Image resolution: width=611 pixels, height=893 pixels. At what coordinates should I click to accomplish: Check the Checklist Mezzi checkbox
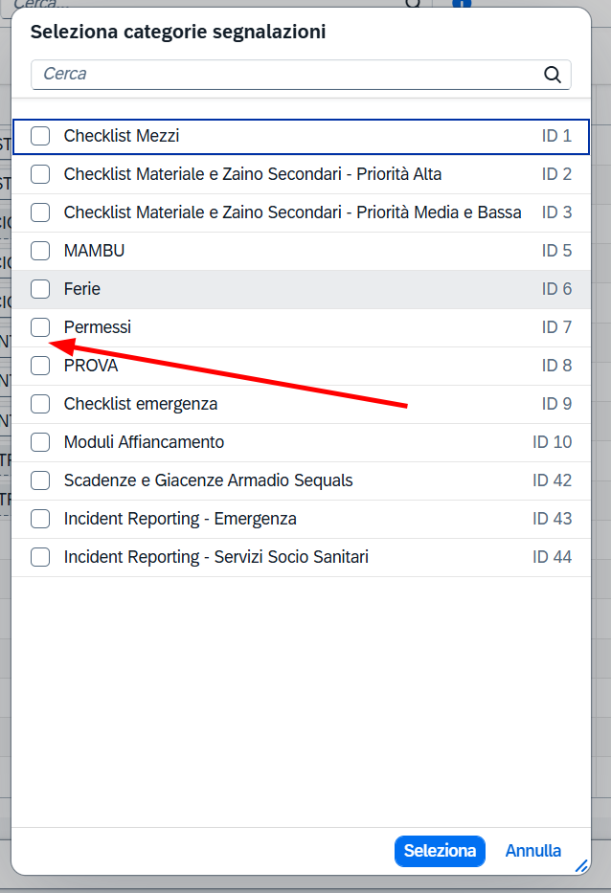coord(40,136)
